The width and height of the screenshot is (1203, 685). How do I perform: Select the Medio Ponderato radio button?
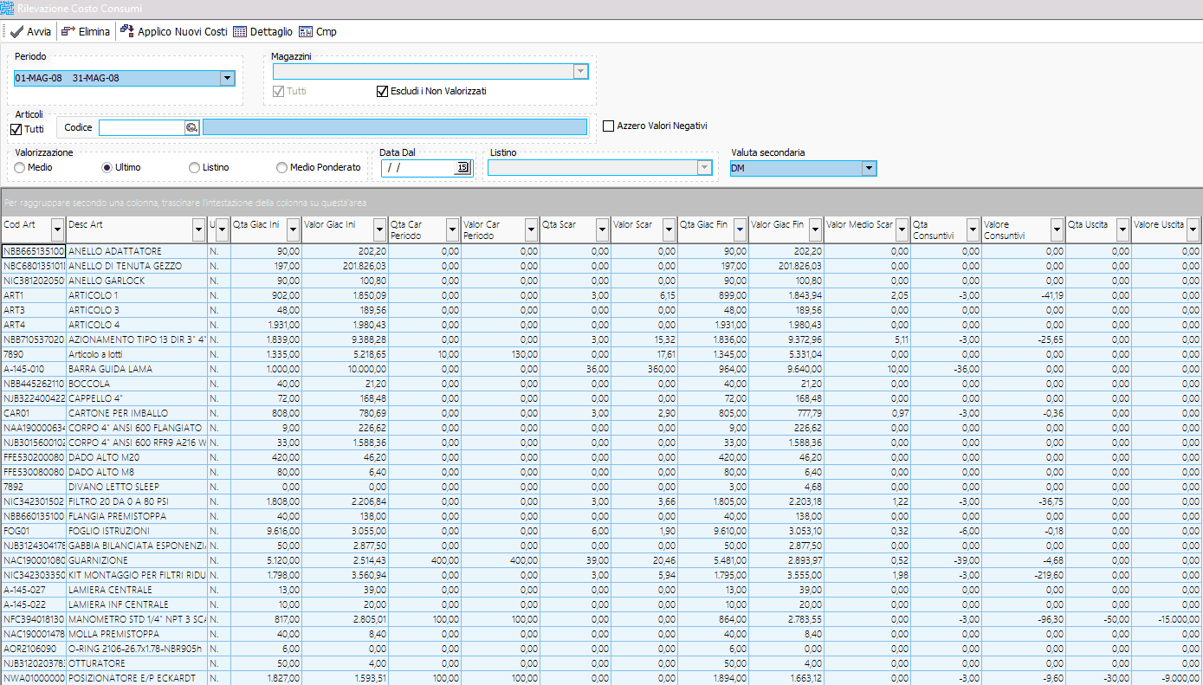tap(281, 167)
